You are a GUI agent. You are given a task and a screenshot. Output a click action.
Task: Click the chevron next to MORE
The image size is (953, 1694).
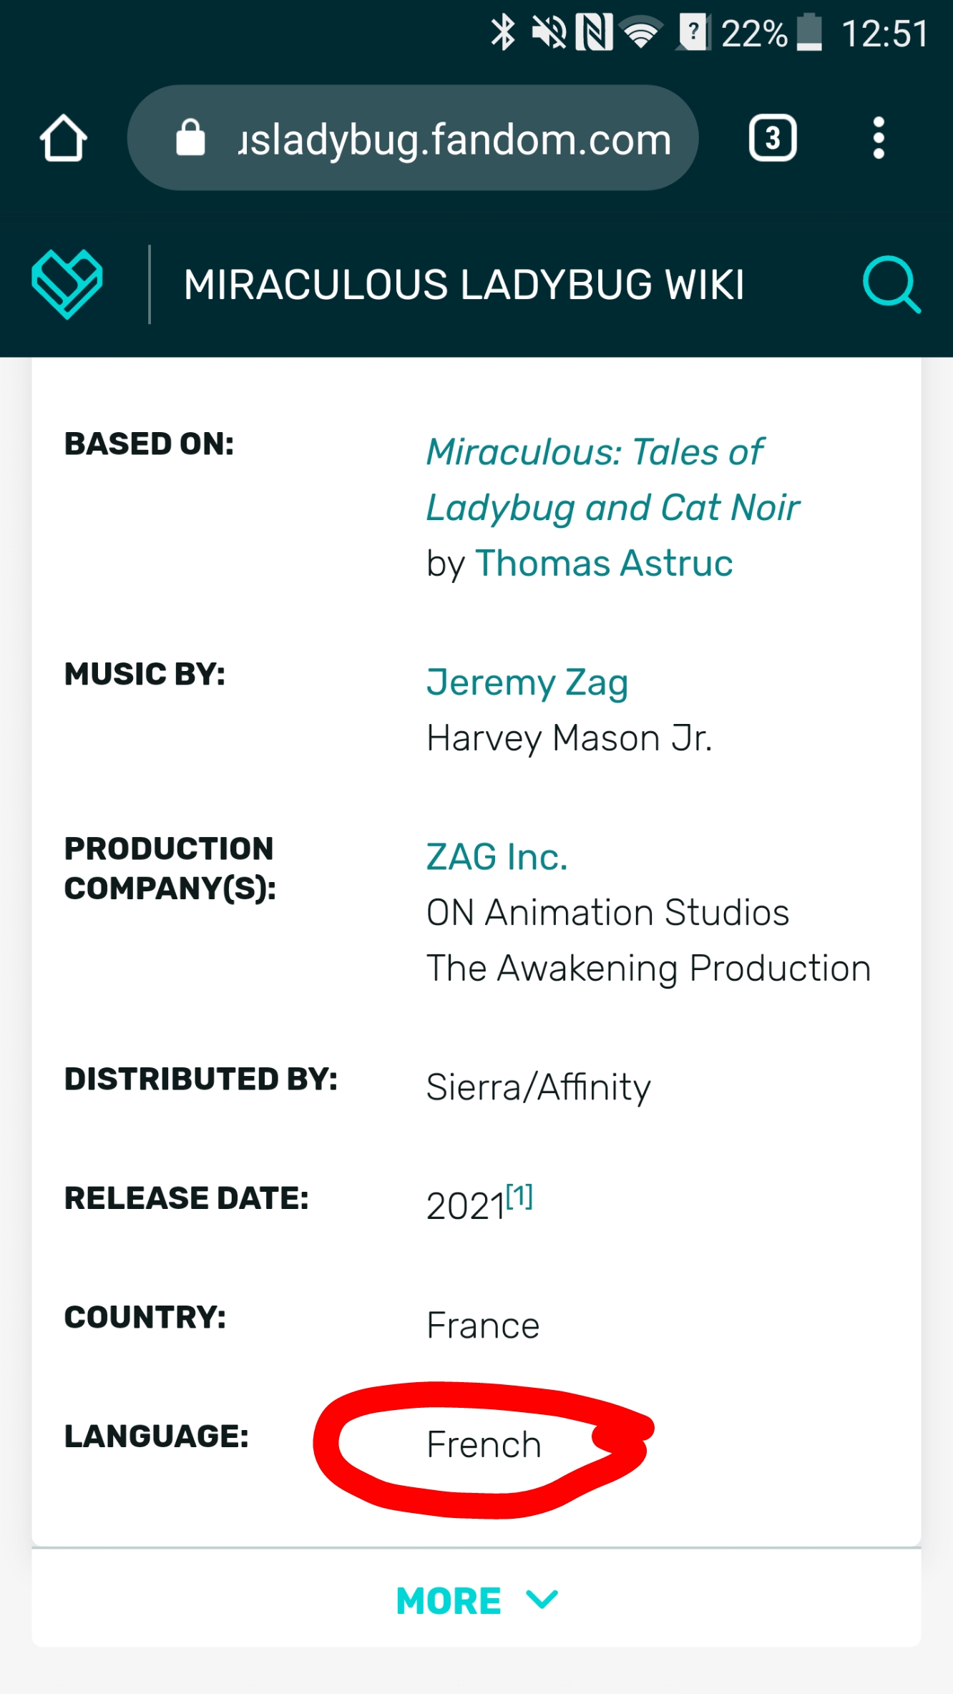pos(542,1600)
